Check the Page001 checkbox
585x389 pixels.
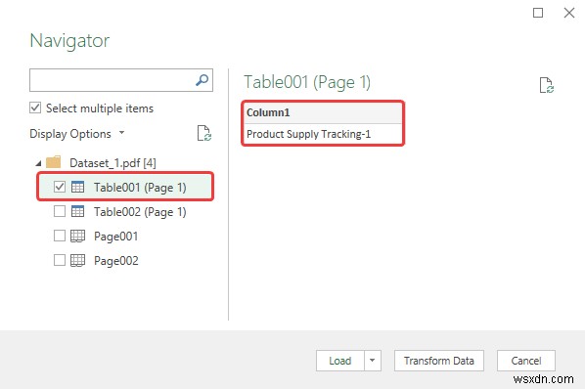pyautogui.click(x=60, y=236)
